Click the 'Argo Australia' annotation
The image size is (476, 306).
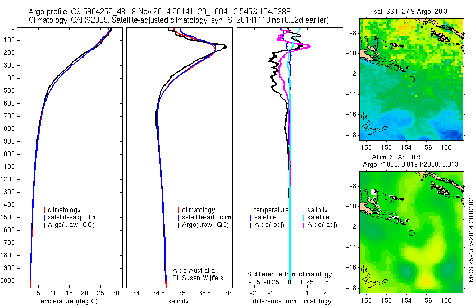194,270
